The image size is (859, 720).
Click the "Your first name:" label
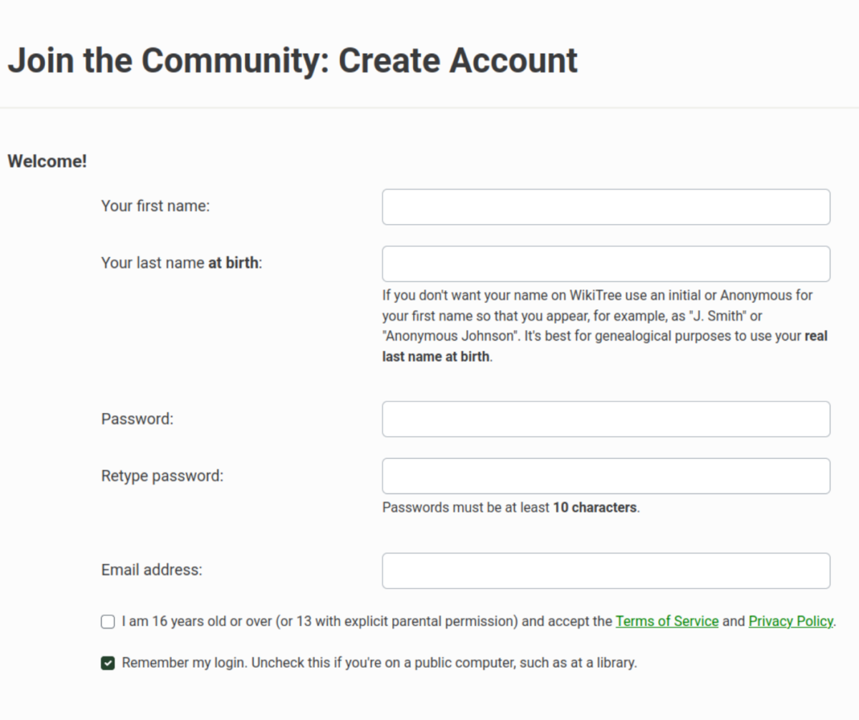155,206
